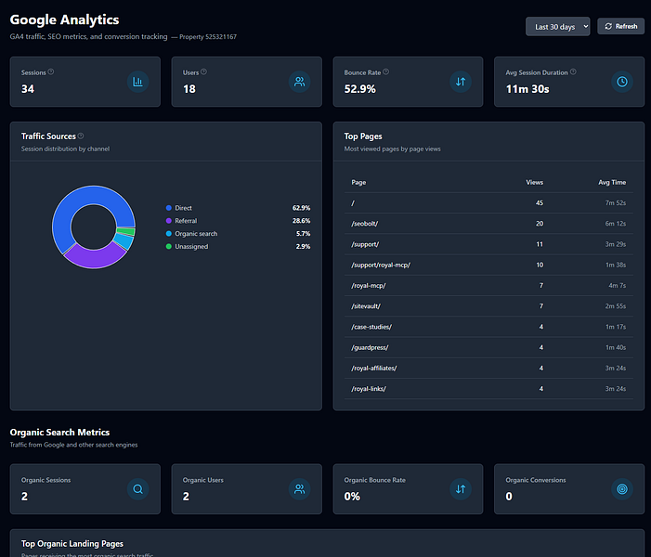Viewport: 651px width, 557px height.
Task: Click the Organic Bounce Rate value 0%
Action: (352, 497)
